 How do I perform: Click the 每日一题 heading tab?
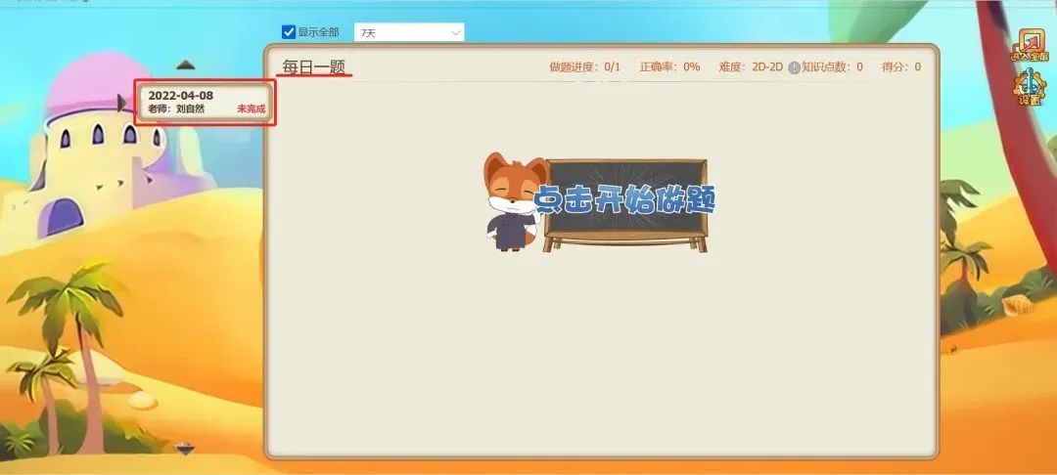(x=313, y=66)
